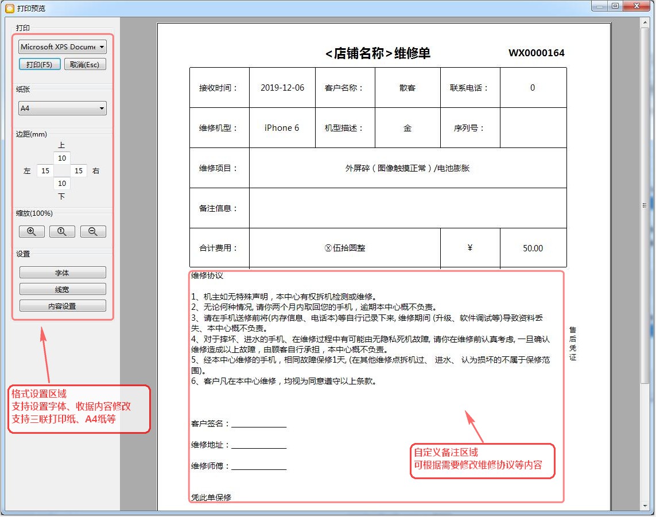Screen dimensions: 656x517
Task: Edit the top margin value field
Action: [x=62, y=158]
